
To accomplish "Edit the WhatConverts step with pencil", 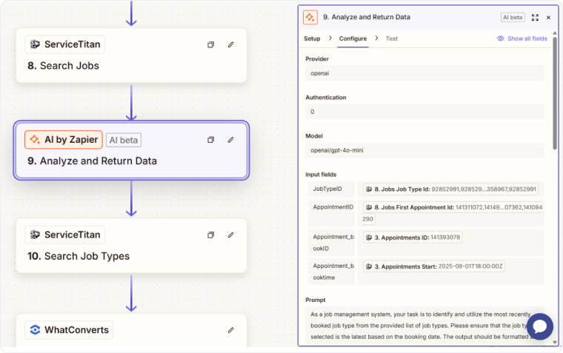I will 231,330.
